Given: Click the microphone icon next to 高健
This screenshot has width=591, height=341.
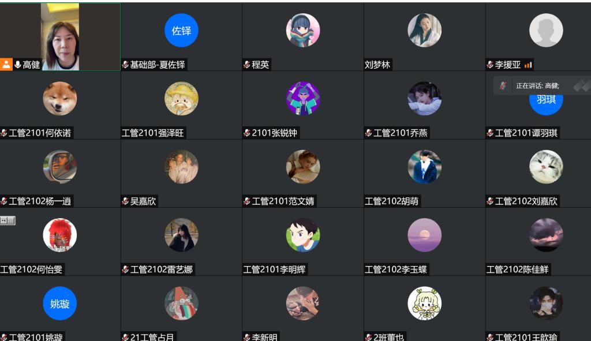Looking at the screenshot, I should (18, 65).
